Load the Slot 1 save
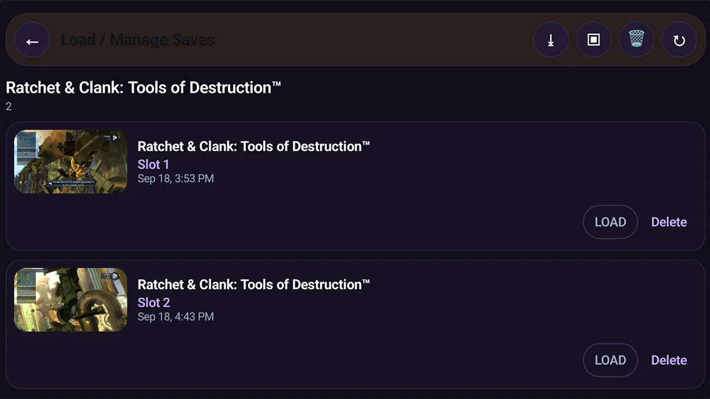The image size is (710, 399). [x=610, y=222]
